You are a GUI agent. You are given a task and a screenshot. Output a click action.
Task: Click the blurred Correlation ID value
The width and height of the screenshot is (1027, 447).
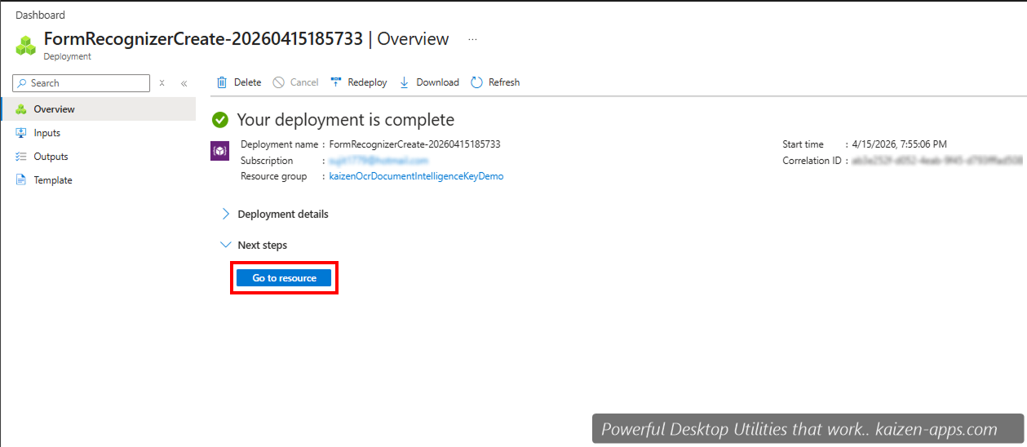[936, 161]
